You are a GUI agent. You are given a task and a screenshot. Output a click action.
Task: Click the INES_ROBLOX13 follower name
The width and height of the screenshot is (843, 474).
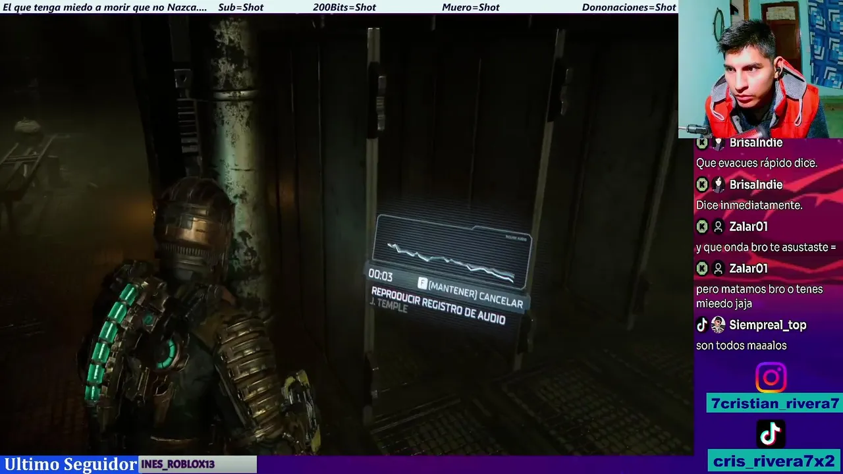point(178,464)
